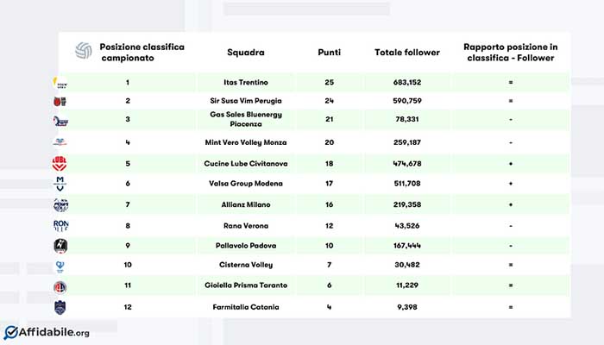The height and width of the screenshot is (345, 604).
Task: Click the Itas Trentino team name
Action: tap(246, 83)
